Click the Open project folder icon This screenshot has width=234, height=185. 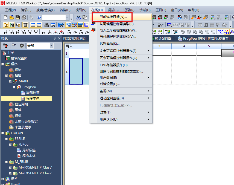(x=12, y=18)
